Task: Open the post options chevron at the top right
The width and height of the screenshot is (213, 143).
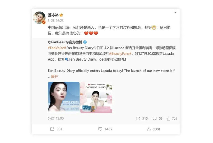Action: (175, 12)
